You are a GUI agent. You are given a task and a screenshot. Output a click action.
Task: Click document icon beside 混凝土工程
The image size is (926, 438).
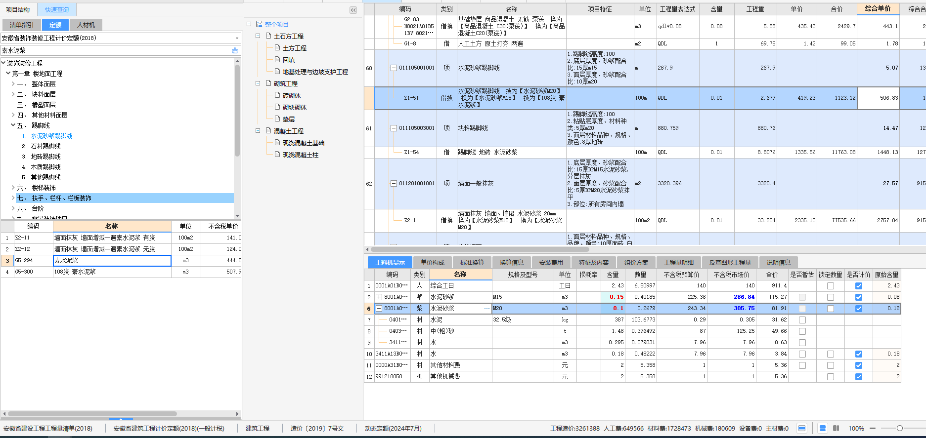(x=268, y=131)
